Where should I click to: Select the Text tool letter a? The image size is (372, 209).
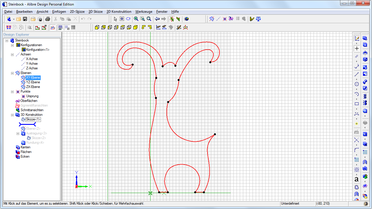tap(357, 179)
